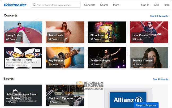Open the More menu in header
This screenshot has height=108, width=172.
coord(116,5)
